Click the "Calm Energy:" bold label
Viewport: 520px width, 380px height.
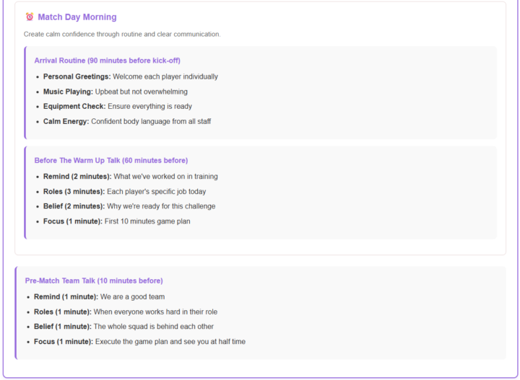click(66, 121)
